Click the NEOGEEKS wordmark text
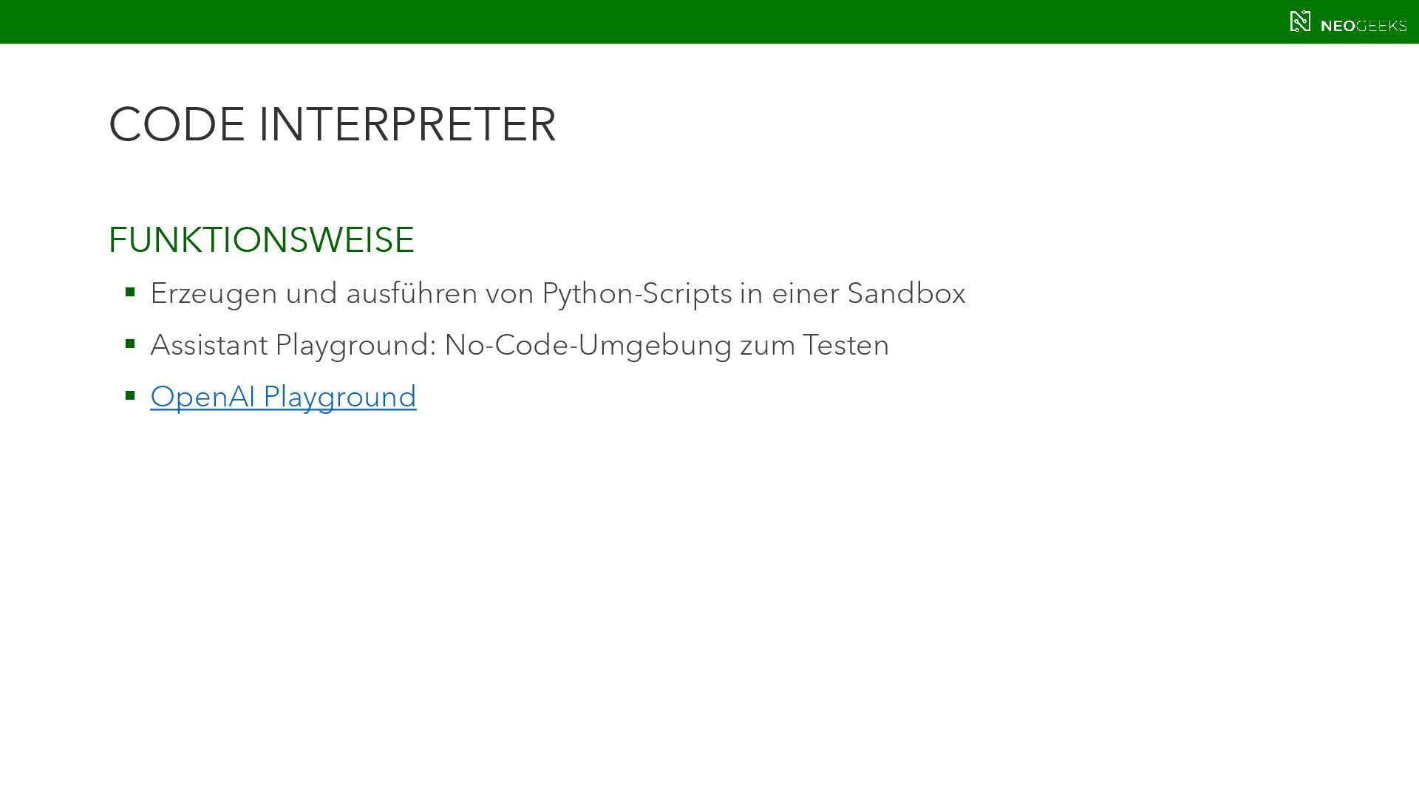Image resolution: width=1419 pixels, height=798 pixels. tap(1364, 26)
